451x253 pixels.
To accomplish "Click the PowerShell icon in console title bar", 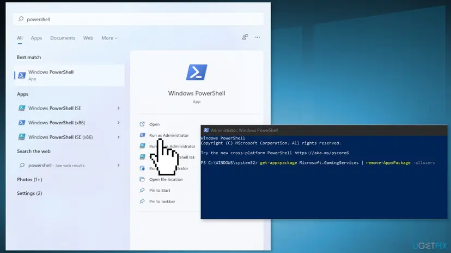I will click(206, 130).
